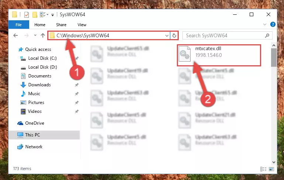This screenshot has width=284, height=180.
Task: Refresh the SysWOW64 folder
Action: (174, 36)
